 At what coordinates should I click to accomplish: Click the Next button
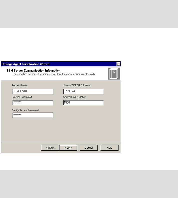pos(68,148)
